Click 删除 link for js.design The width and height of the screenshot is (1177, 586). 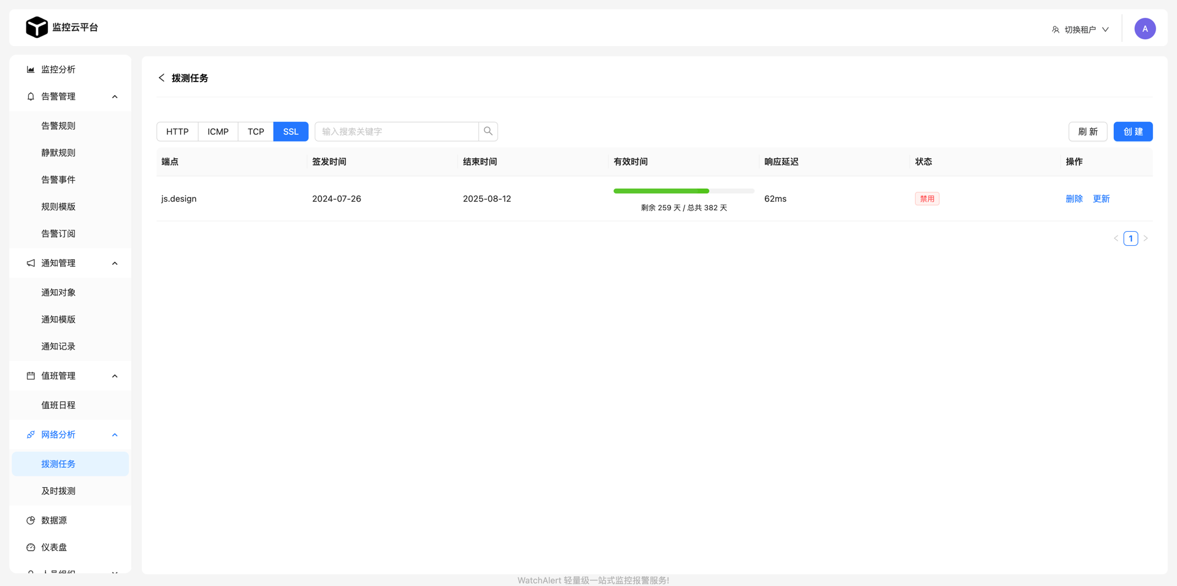[x=1074, y=199]
